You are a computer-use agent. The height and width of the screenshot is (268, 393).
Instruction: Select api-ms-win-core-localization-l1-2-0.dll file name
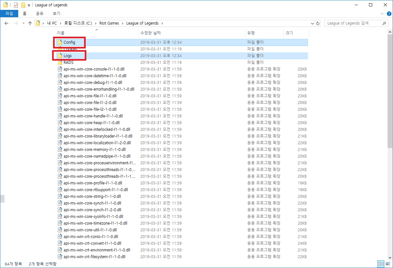coord(97,143)
